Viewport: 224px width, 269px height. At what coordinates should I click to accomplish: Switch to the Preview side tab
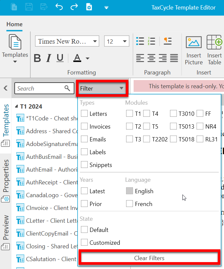click(x=6, y=233)
